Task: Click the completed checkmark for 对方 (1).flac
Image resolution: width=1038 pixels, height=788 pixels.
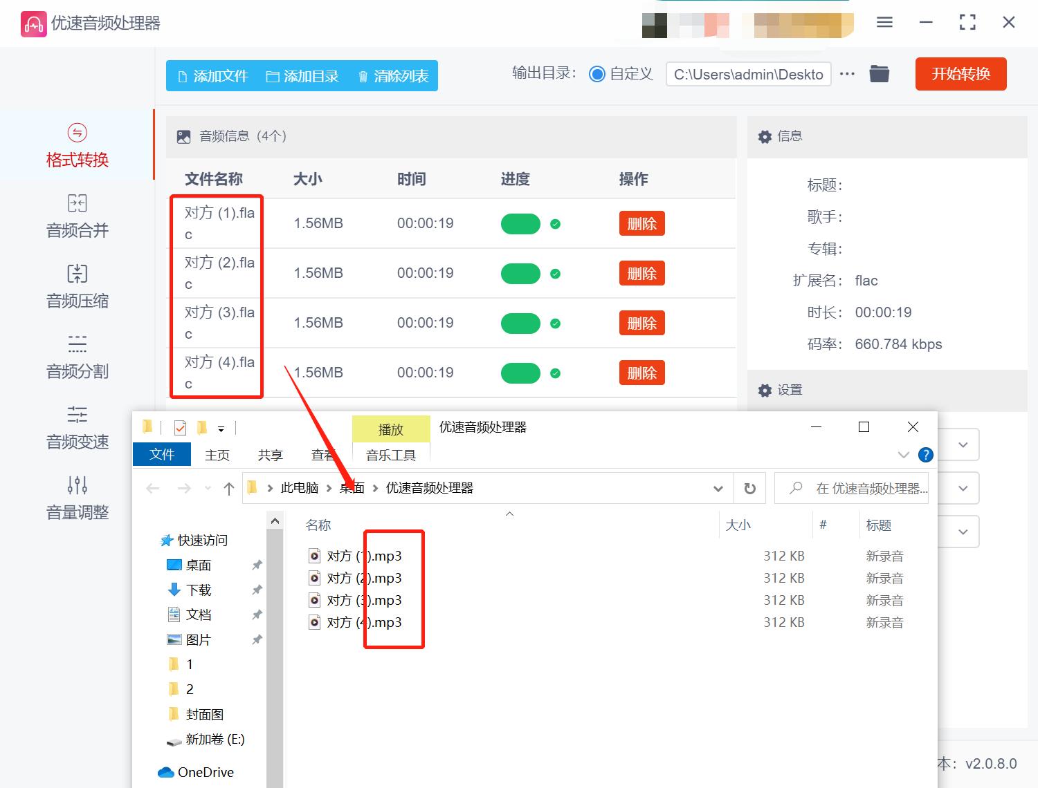Action: tap(556, 223)
